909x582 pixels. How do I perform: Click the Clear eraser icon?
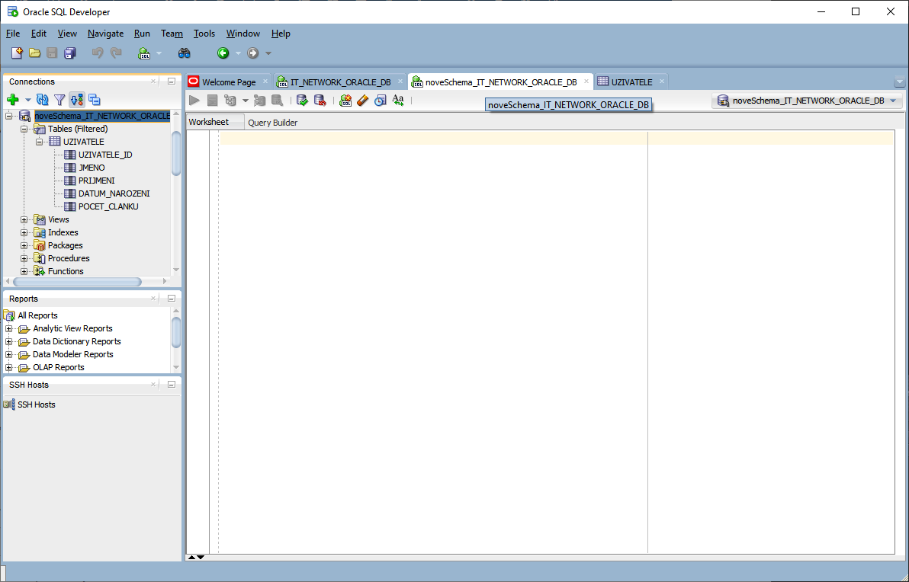click(363, 101)
